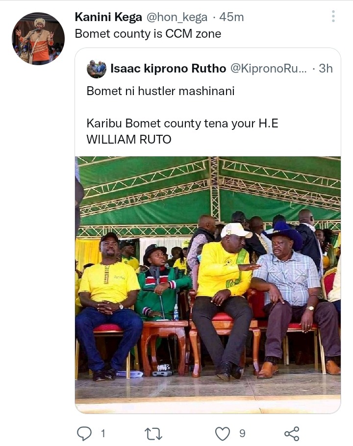
Task: Visit the @KipronoRu... truncated handle
Action: coord(269,69)
